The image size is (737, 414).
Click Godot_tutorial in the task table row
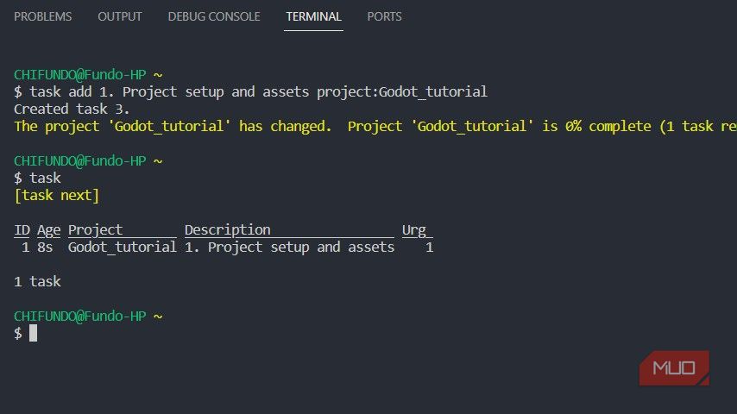tap(122, 248)
